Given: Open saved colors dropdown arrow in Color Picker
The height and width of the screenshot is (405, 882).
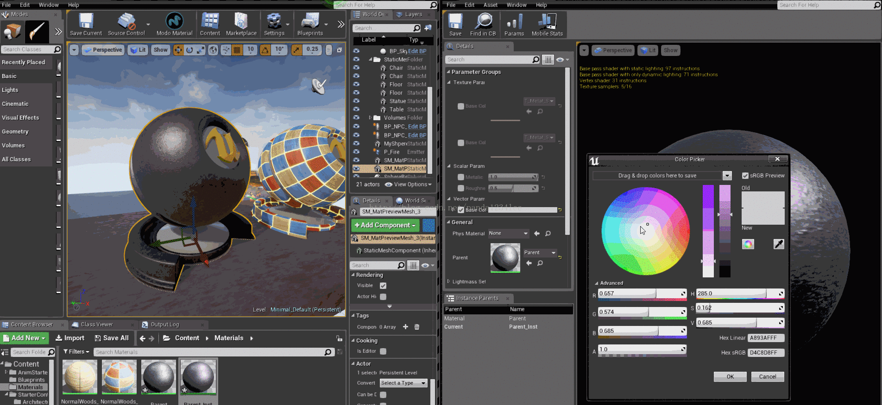Looking at the screenshot, I should click(x=727, y=176).
